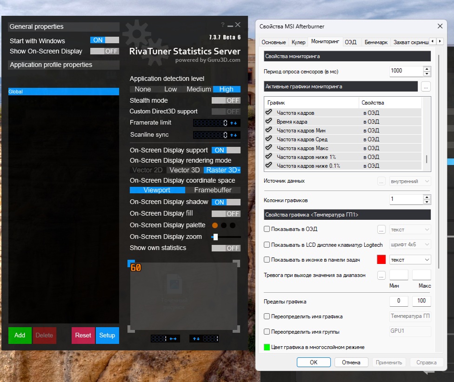Uncheck 'Время кадра' graph checkmark
This screenshot has width=454, height=382.
click(x=269, y=121)
